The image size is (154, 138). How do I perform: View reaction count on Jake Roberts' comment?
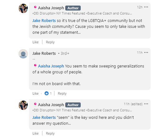point(51,93)
